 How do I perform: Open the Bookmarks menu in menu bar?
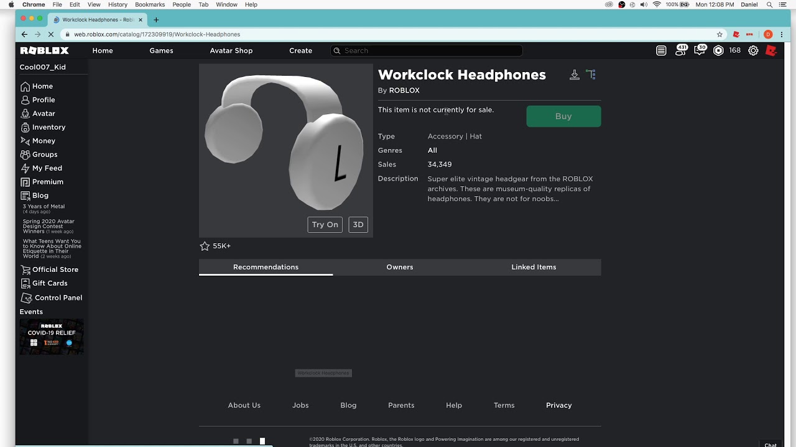(150, 4)
